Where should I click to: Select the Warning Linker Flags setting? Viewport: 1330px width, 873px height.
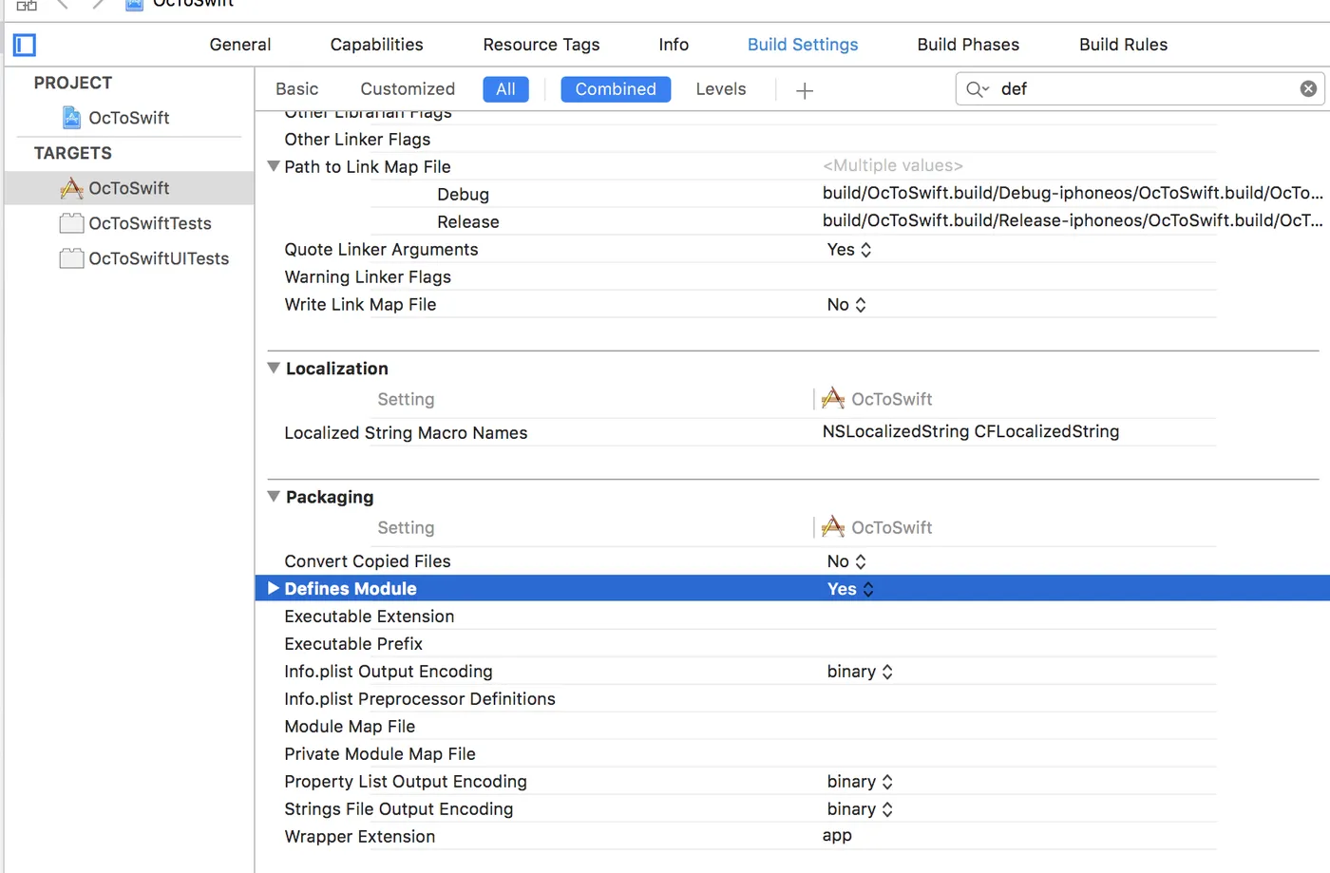point(368,277)
